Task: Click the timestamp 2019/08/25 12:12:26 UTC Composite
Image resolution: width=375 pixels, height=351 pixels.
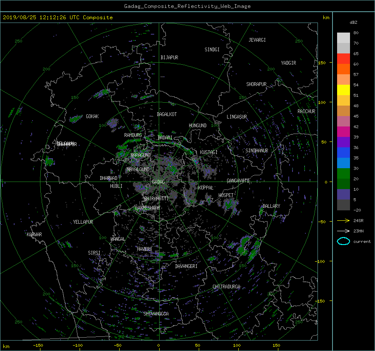Action: pos(57,18)
